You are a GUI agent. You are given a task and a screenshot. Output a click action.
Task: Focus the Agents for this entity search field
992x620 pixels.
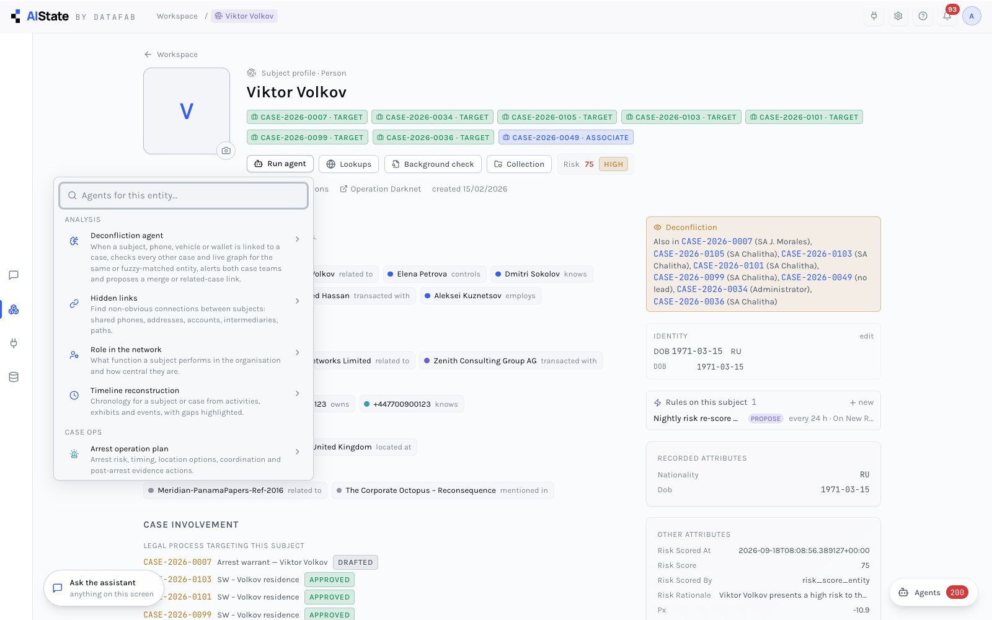184,195
